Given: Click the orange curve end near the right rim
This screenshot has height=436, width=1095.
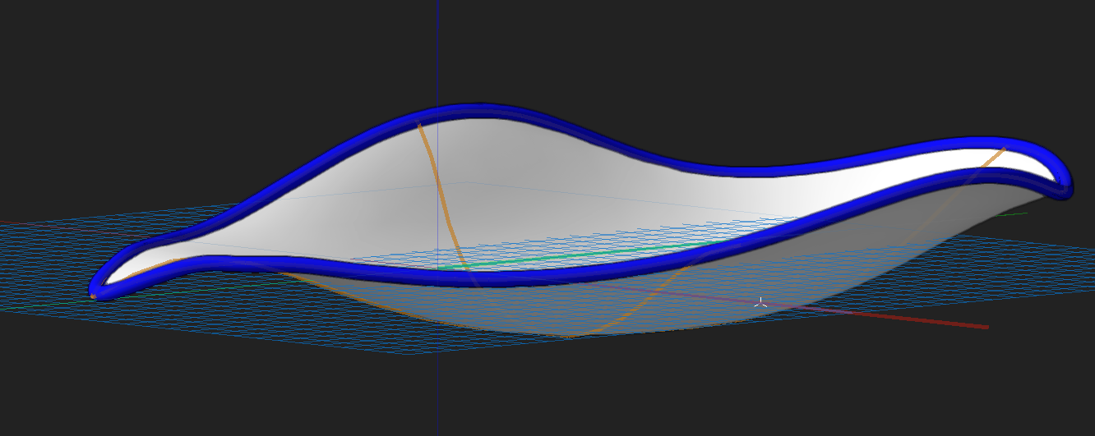Looking at the screenshot, I should 1001,150.
